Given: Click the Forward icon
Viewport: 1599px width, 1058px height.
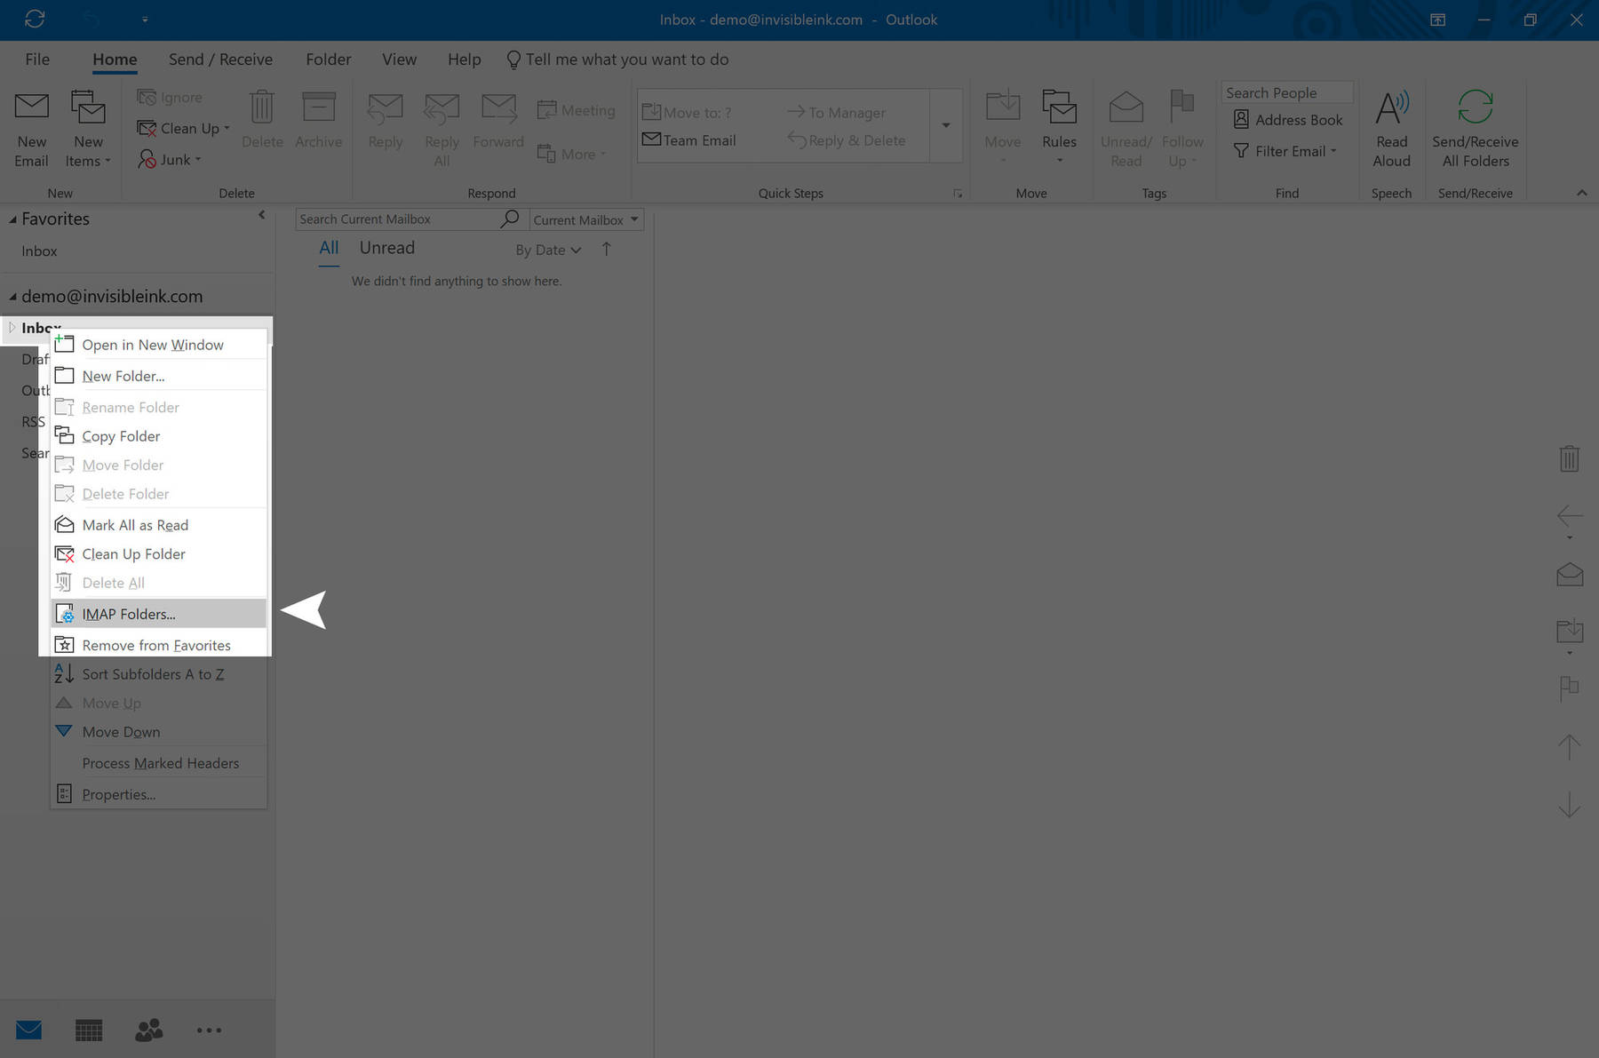Looking at the screenshot, I should point(498,108).
